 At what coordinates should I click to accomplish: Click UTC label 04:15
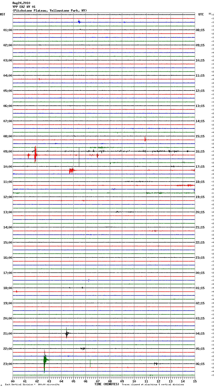coord(200,334)
